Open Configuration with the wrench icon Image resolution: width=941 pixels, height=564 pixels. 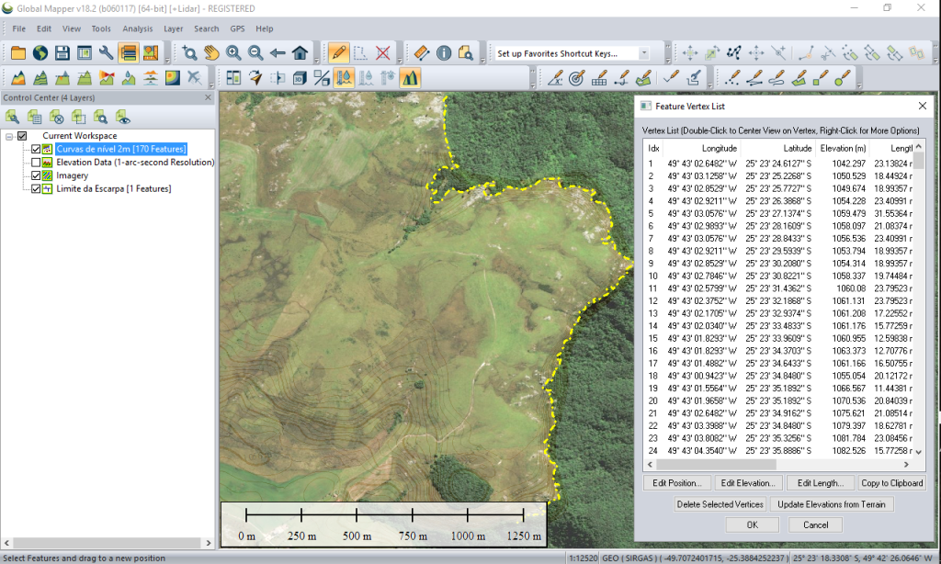pyautogui.click(x=107, y=53)
